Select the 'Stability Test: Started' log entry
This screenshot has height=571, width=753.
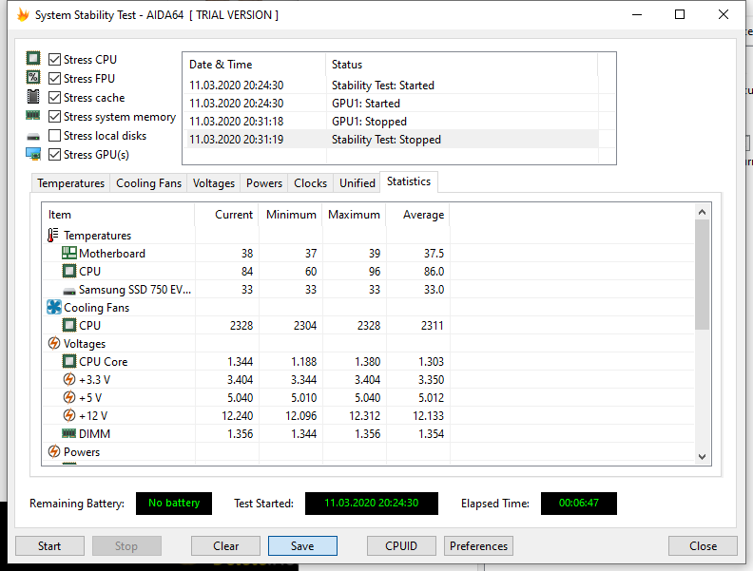[391, 86]
